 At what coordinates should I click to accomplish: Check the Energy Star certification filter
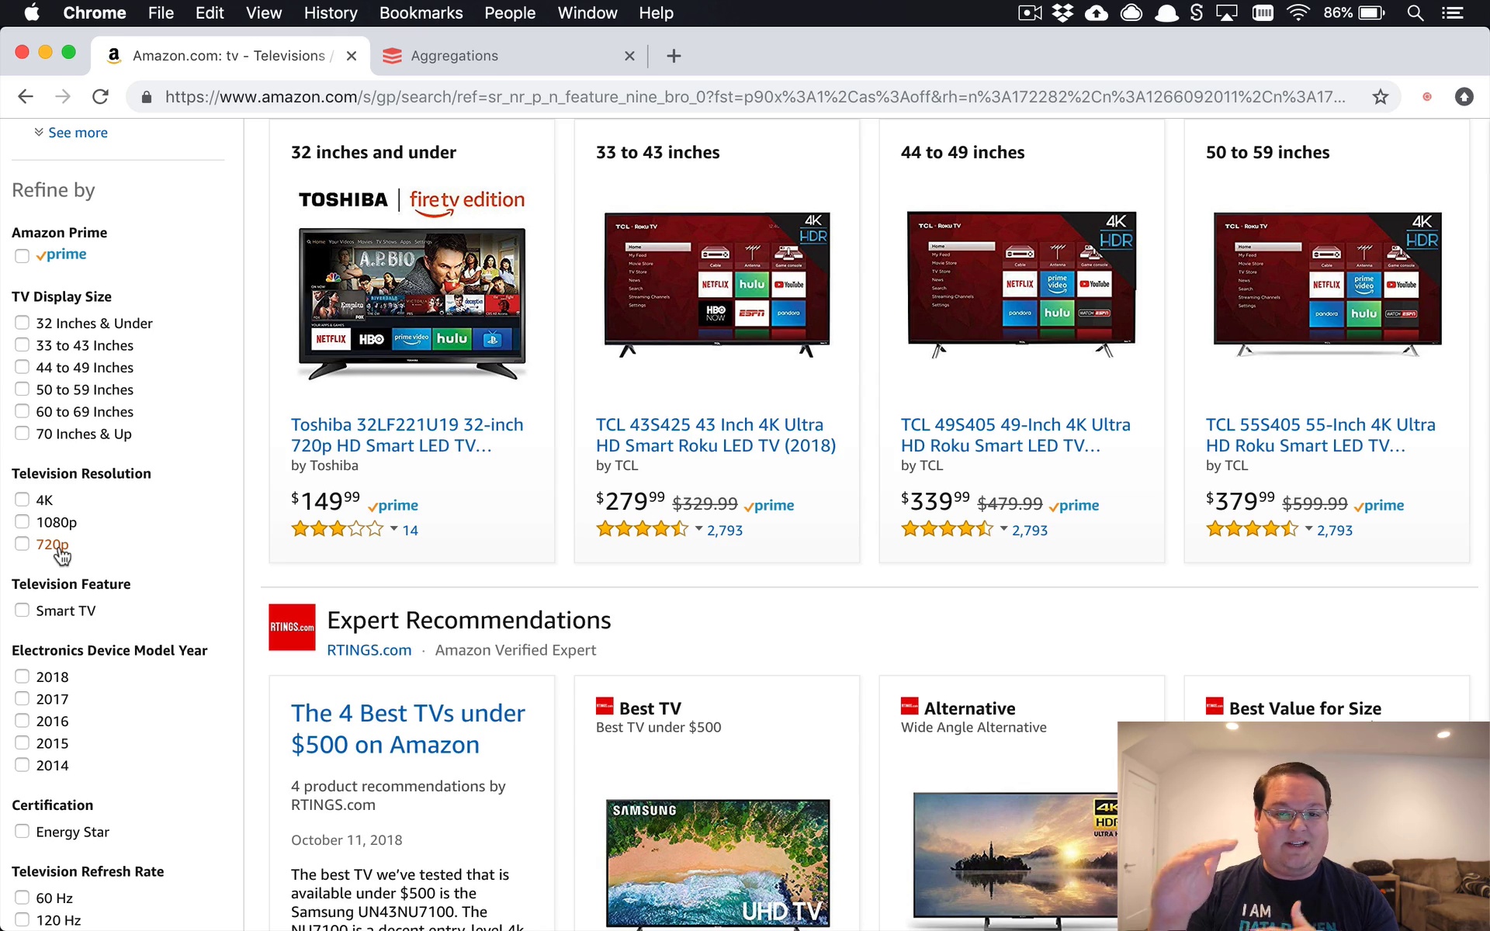(x=22, y=831)
